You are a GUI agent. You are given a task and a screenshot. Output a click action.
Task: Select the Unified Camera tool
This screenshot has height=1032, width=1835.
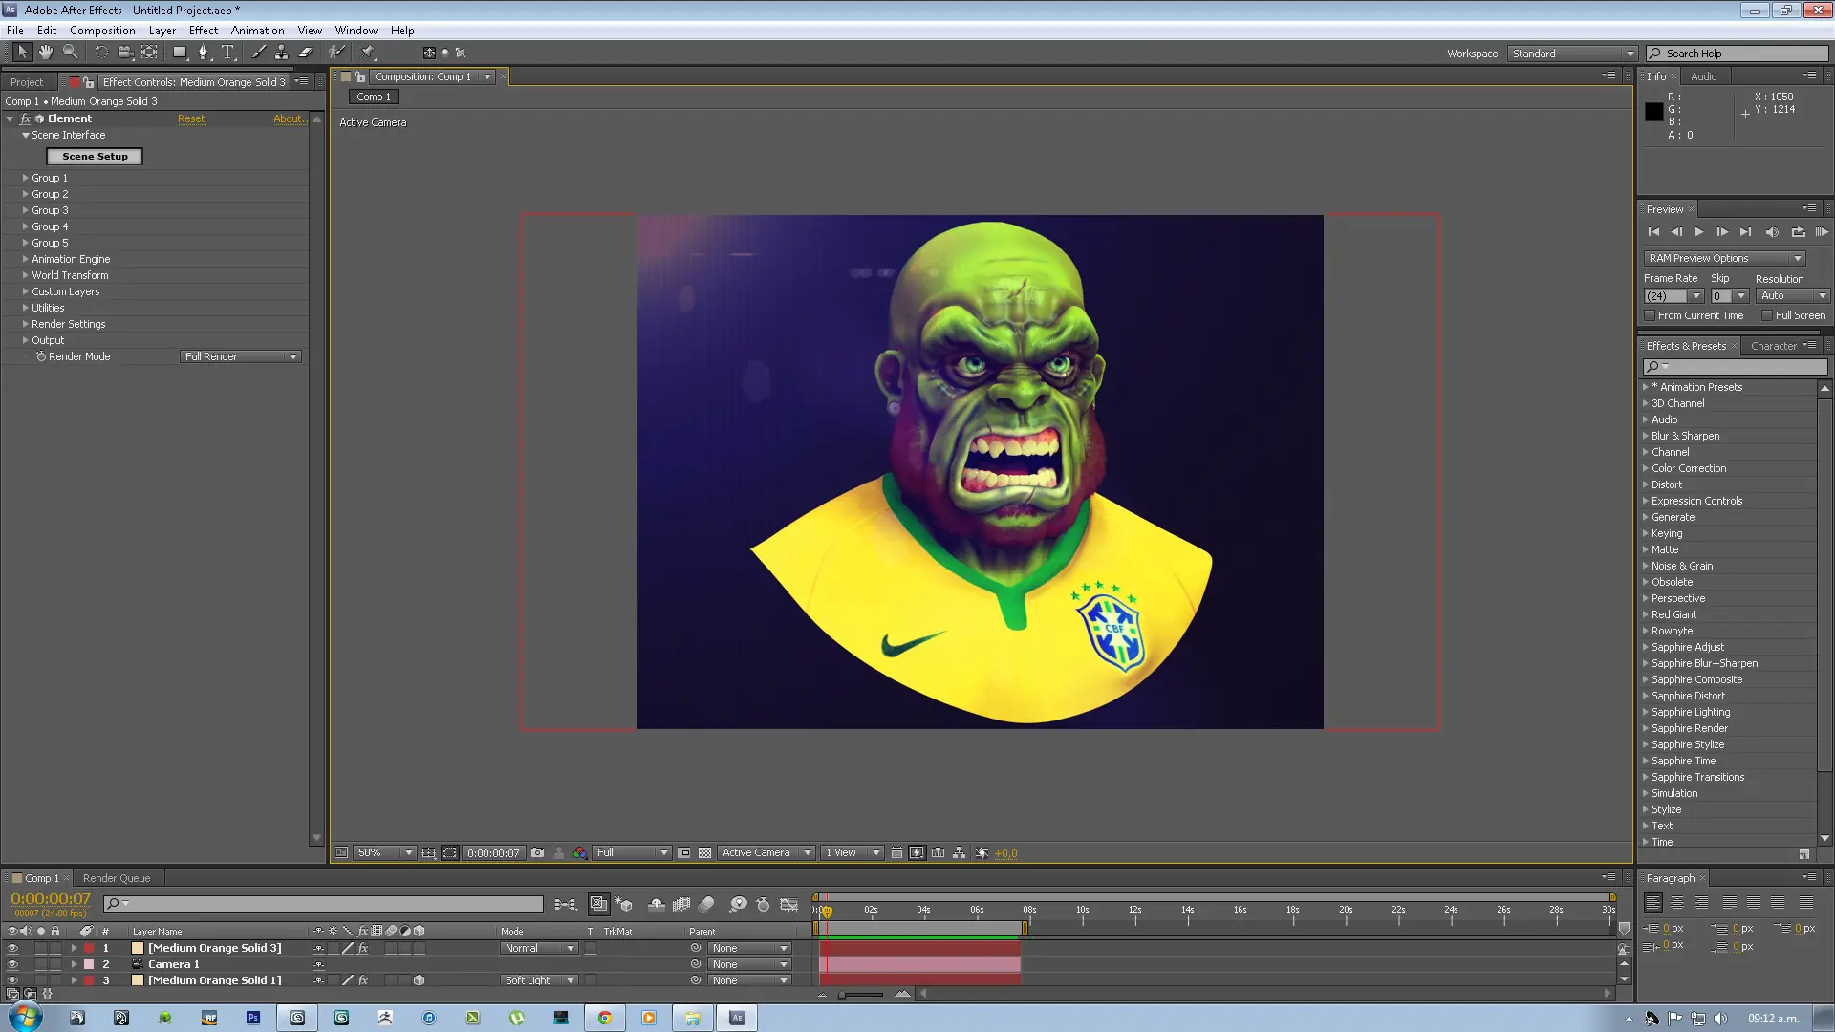[124, 53]
